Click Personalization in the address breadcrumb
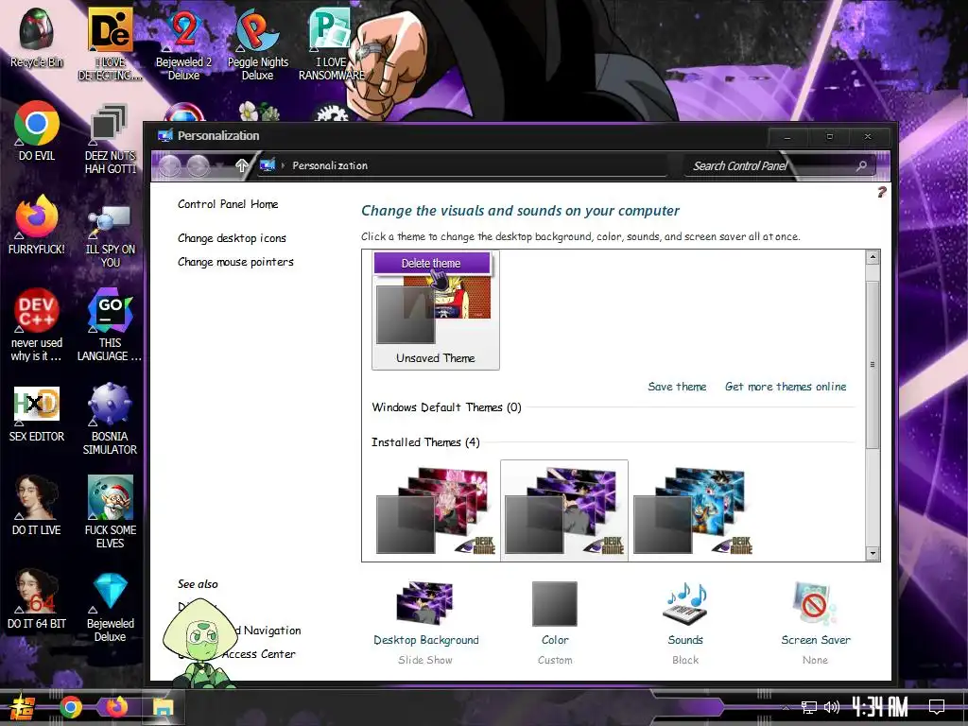 (330, 165)
